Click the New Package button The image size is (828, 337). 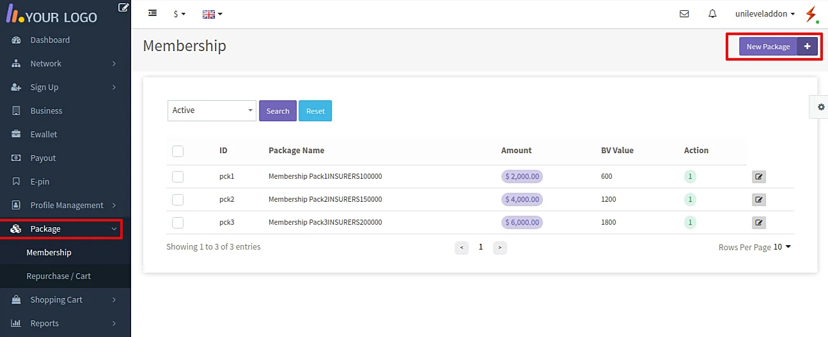click(768, 47)
